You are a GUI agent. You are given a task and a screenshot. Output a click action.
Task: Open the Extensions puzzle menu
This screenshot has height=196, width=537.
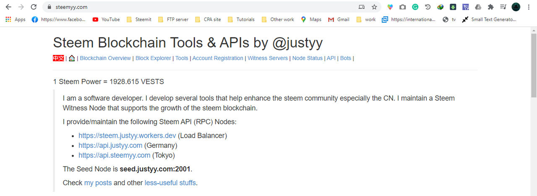coord(491,7)
